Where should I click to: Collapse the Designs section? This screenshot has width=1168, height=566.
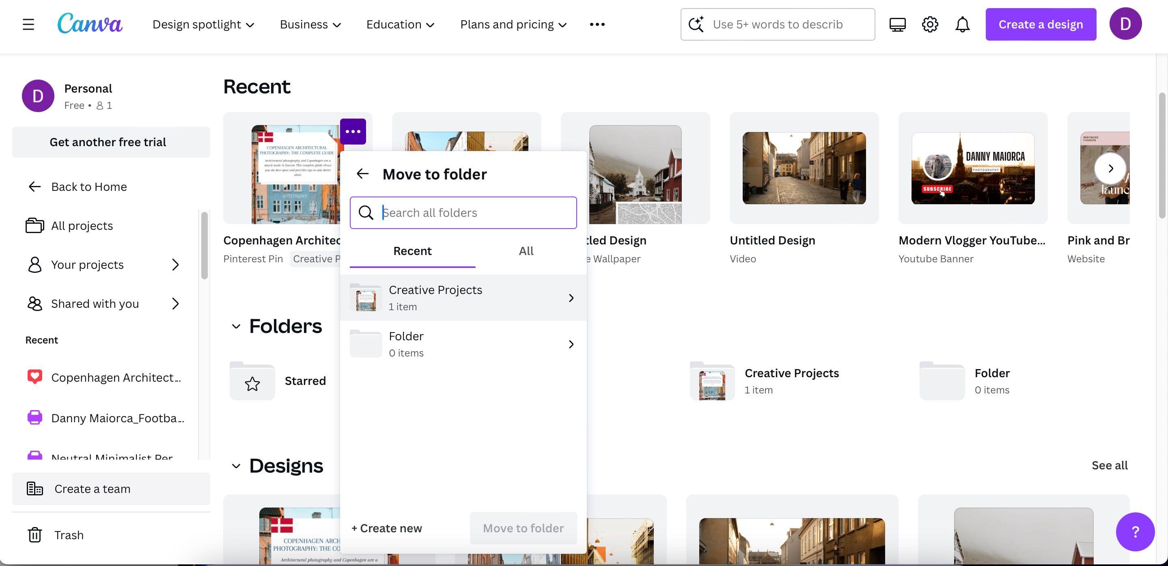(236, 465)
